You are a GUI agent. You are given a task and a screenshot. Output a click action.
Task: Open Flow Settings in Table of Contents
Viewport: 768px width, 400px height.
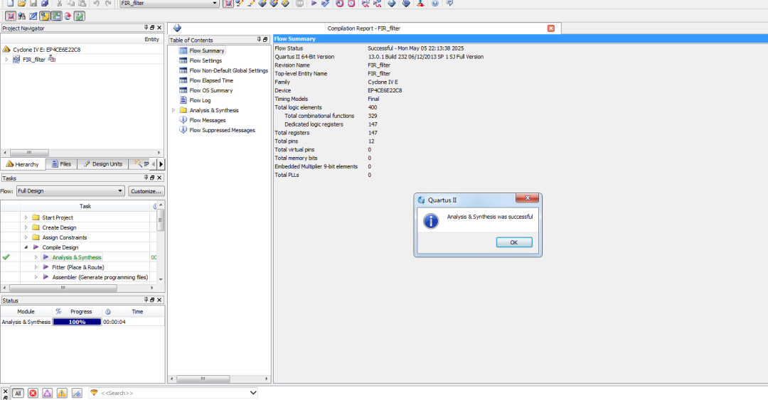(x=206, y=60)
